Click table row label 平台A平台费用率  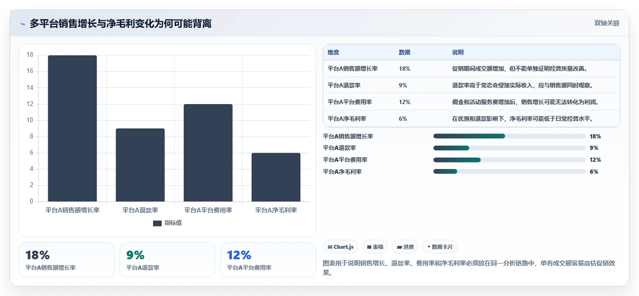pyautogui.click(x=350, y=102)
